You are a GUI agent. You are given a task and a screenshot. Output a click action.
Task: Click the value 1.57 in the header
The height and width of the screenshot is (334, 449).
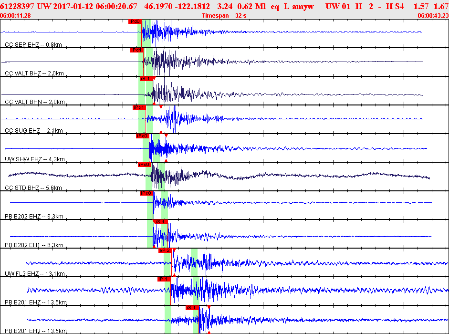pos(421,6)
